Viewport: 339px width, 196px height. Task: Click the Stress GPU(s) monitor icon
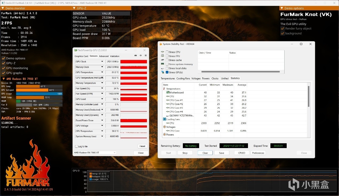point(163,72)
